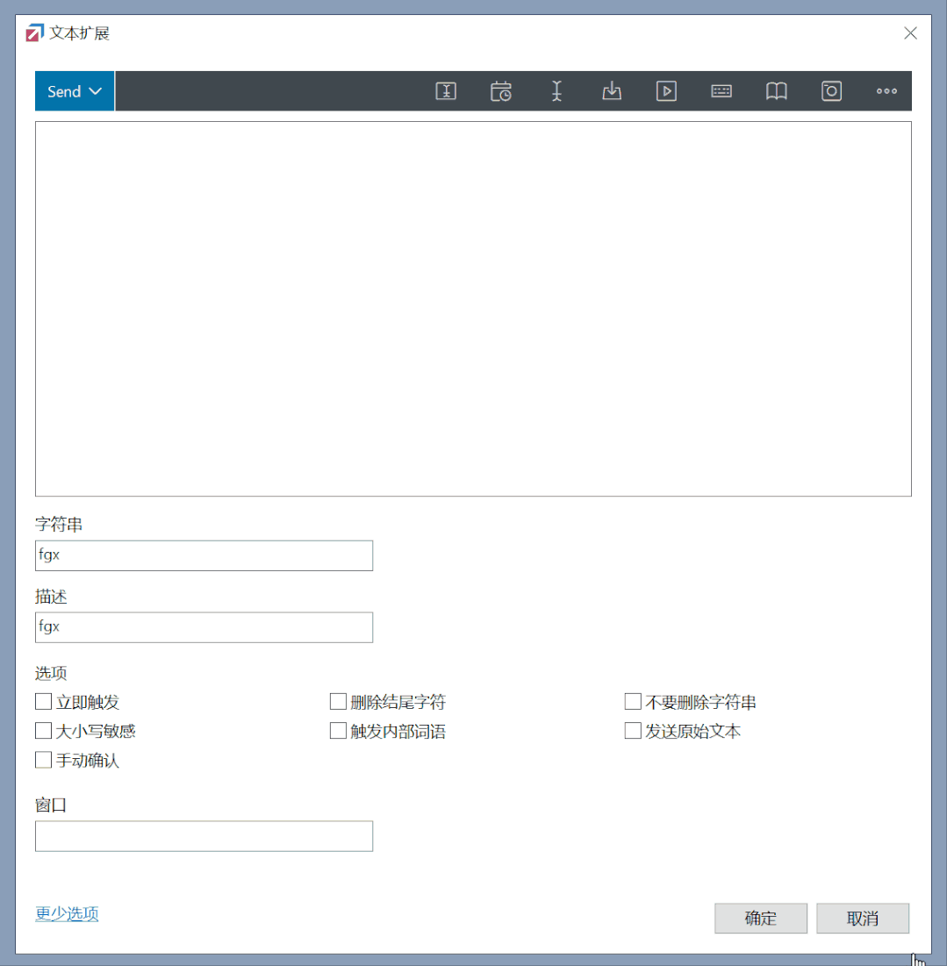Enable the 手动确认 checkbox
Screen dimensions: 947x966
43,760
